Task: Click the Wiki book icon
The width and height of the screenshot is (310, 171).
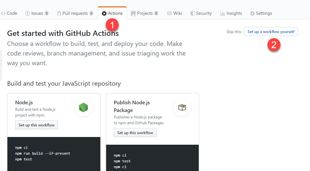Action: [x=169, y=13]
